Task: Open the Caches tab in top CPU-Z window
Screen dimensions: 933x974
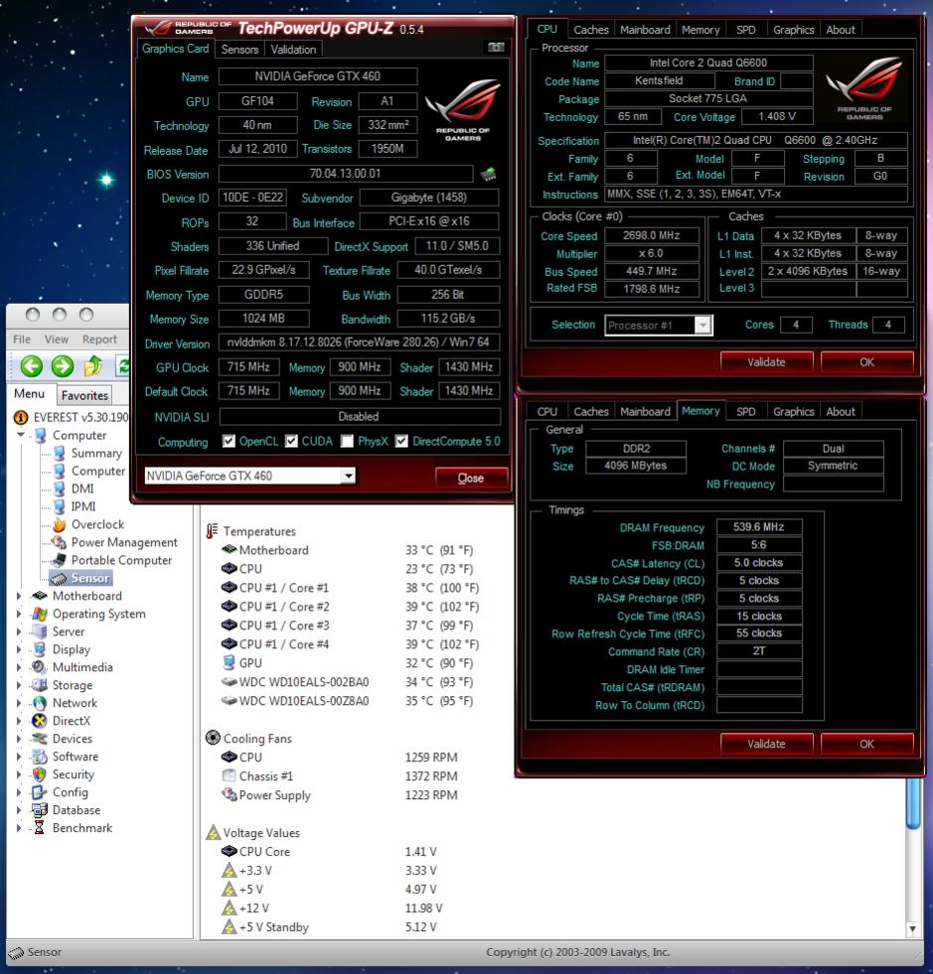Action: point(590,30)
